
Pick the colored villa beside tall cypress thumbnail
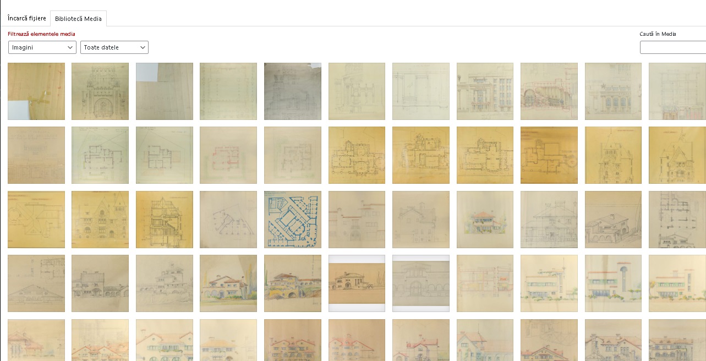(x=228, y=283)
